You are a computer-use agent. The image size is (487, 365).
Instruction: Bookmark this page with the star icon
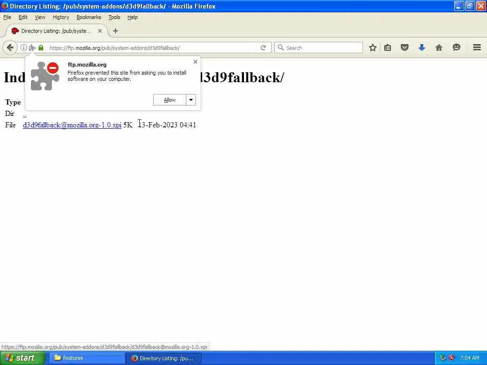373,48
